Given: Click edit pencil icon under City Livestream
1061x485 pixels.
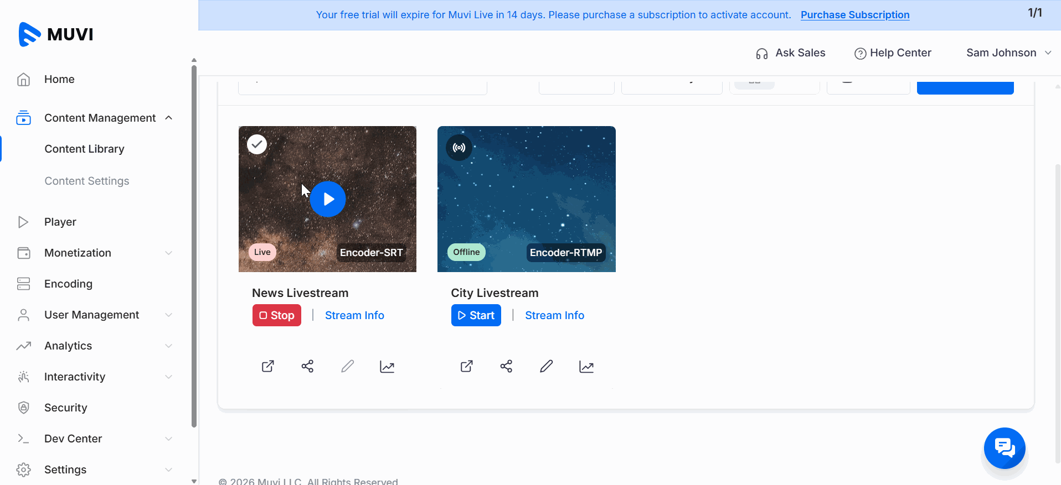Looking at the screenshot, I should click(546, 366).
